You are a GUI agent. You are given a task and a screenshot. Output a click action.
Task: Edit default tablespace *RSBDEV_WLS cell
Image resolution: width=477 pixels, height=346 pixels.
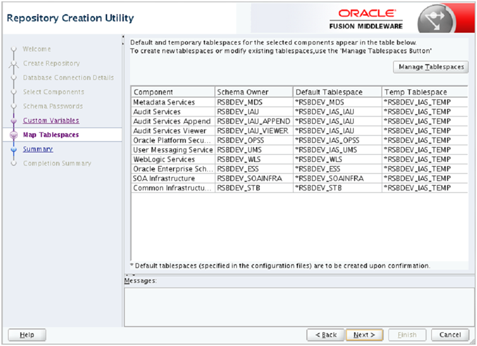[x=337, y=159]
